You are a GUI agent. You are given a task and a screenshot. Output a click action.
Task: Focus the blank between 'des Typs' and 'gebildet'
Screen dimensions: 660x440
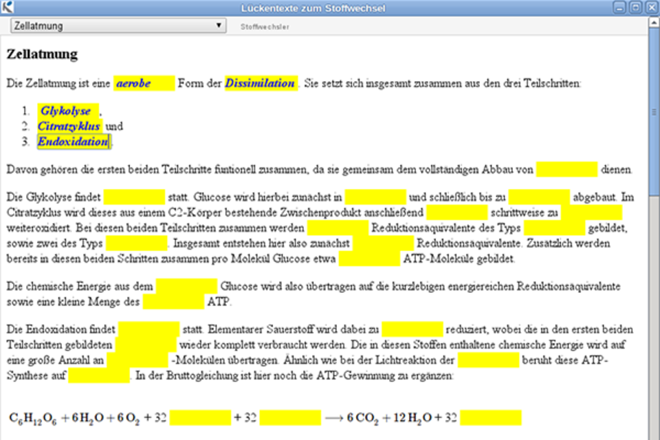click(554, 228)
